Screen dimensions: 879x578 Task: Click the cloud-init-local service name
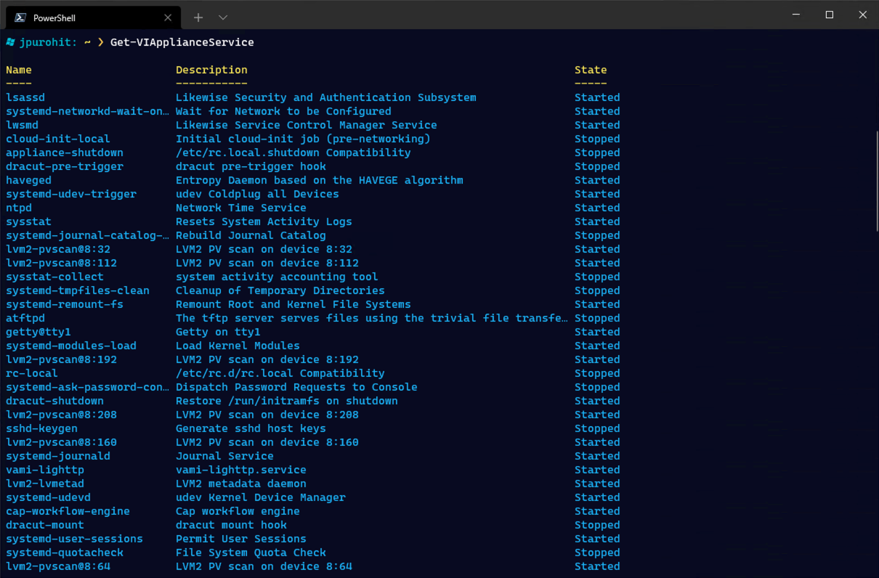(x=58, y=139)
